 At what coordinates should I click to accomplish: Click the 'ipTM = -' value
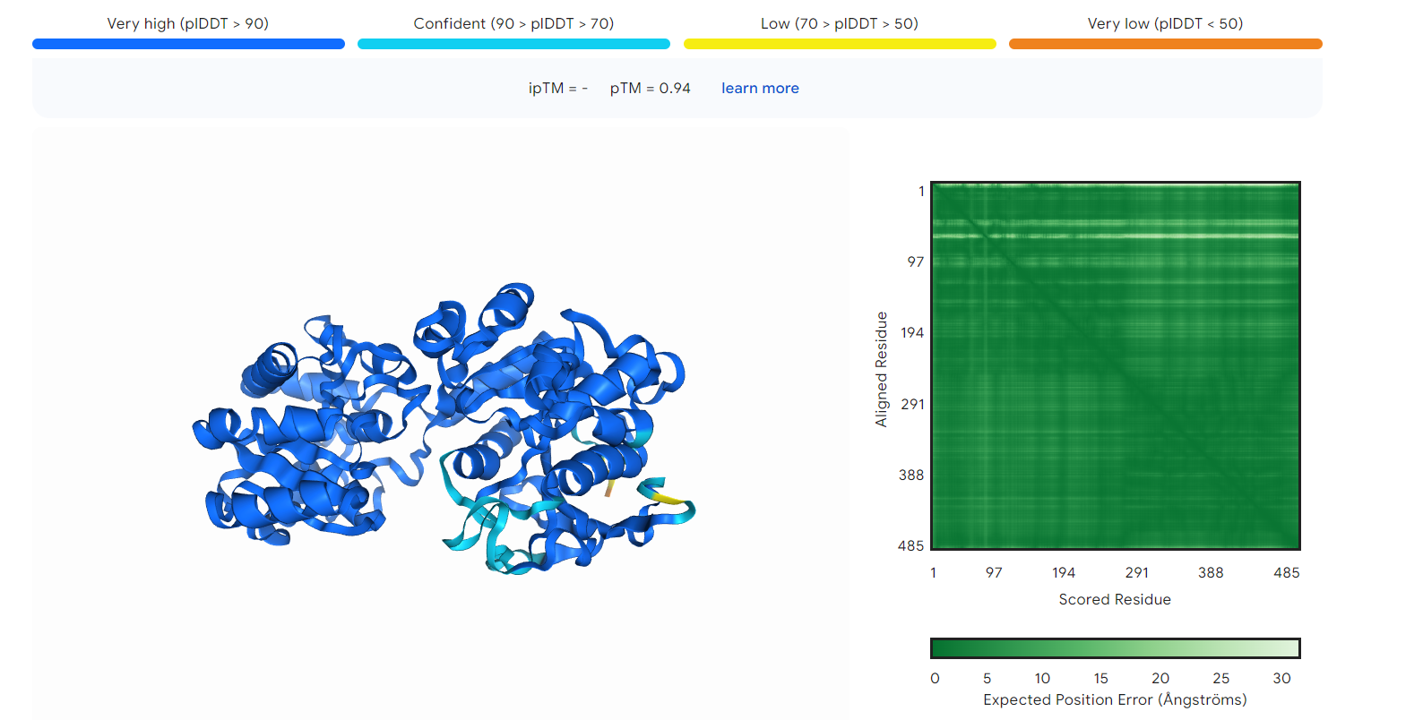pyautogui.click(x=558, y=88)
